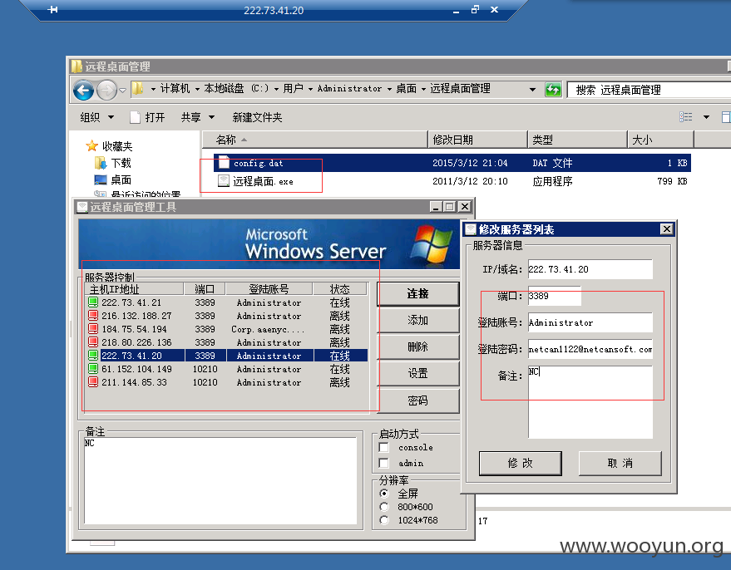The width and height of the screenshot is (731, 570).
Task: Expand the 计算机 breadcrumb arrow
Action: (x=197, y=89)
